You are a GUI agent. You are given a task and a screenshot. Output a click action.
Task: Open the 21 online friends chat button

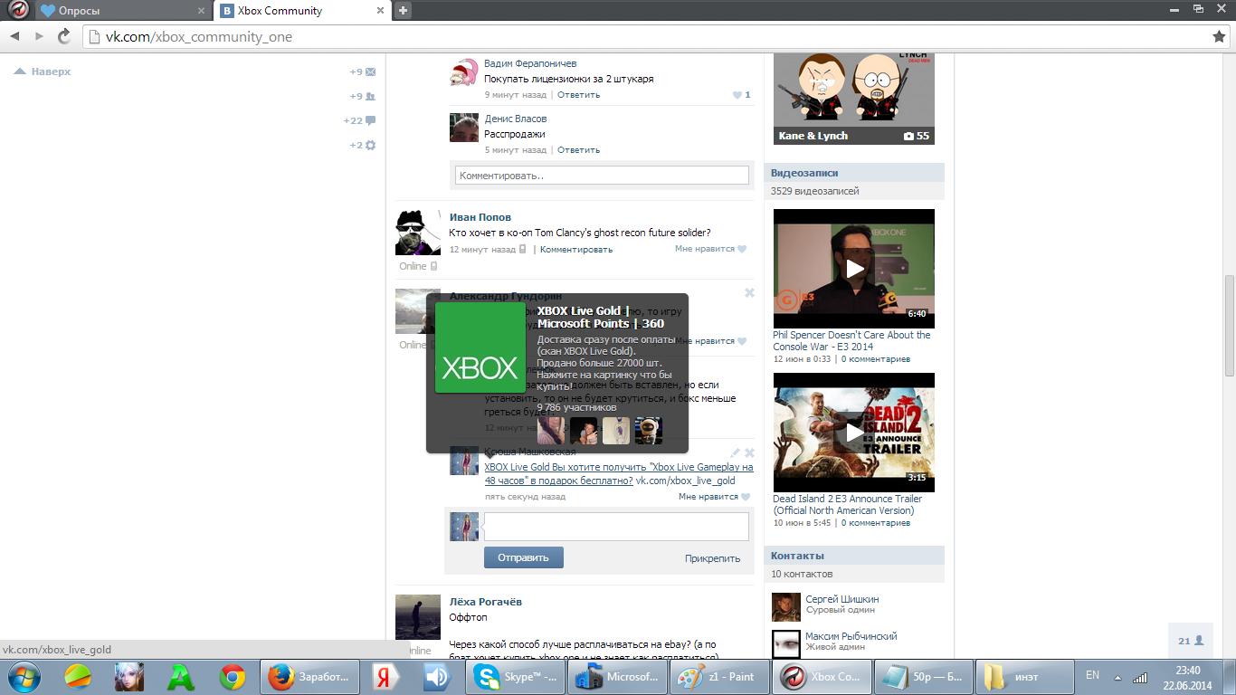1191,641
